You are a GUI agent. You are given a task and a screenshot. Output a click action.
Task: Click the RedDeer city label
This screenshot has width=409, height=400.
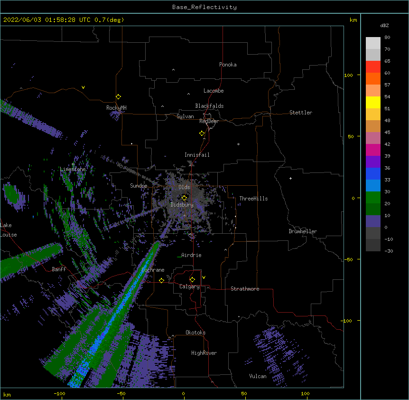[x=209, y=121]
